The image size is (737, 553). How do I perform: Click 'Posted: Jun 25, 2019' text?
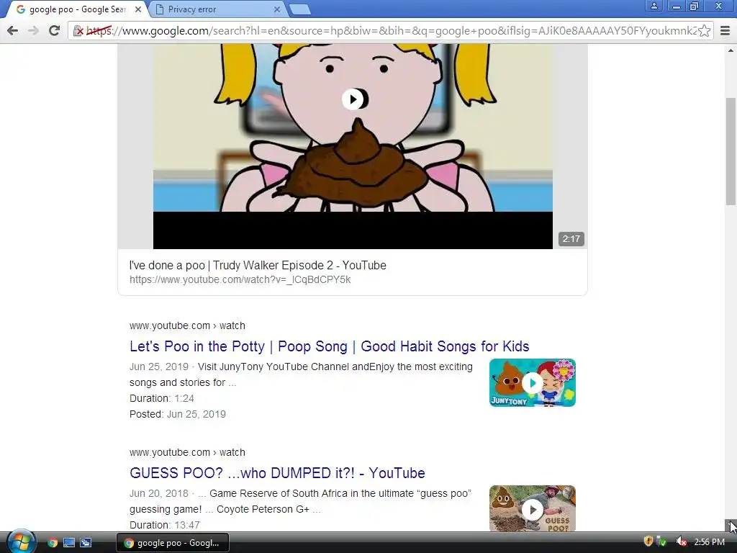[x=178, y=414]
